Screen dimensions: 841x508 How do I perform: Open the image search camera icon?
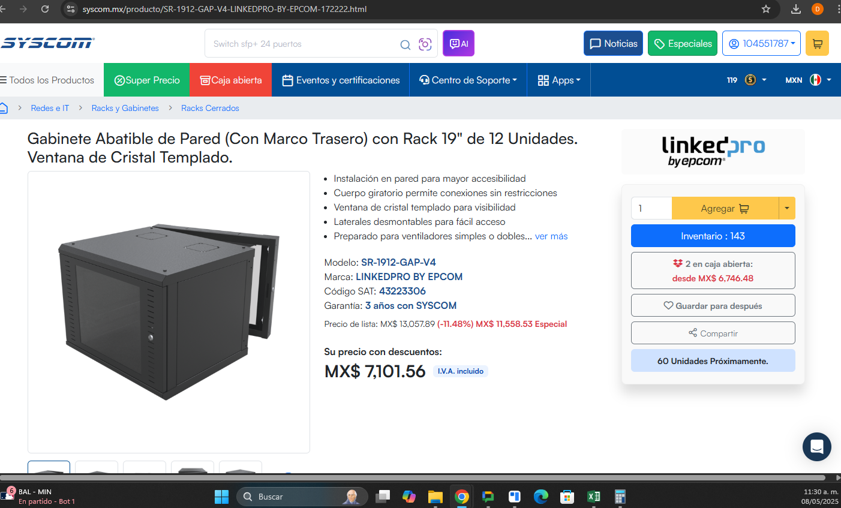tap(425, 44)
